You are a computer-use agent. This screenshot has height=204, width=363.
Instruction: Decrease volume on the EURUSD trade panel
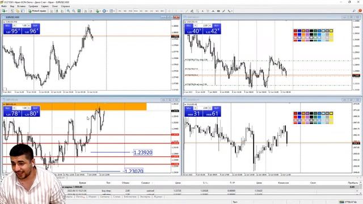tap(14, 25)
